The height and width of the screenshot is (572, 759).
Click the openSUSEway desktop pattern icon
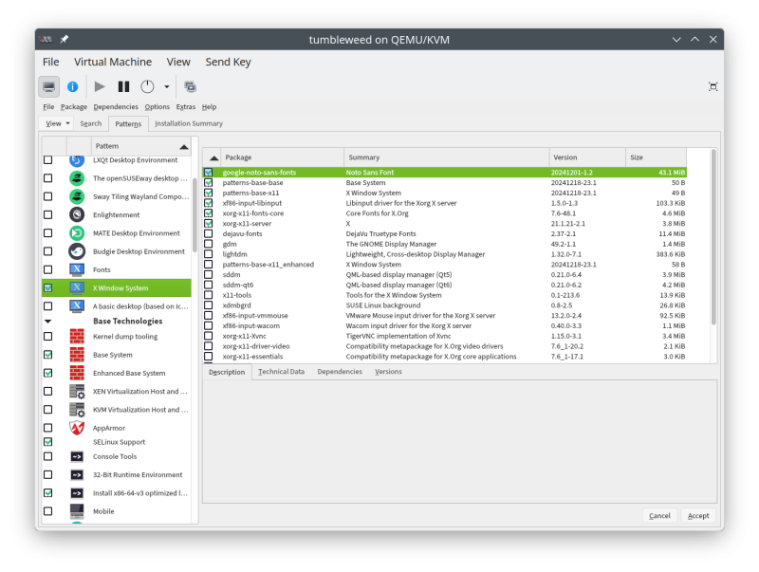(77, 178)
